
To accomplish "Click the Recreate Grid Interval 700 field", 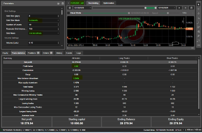I will point(44,29).
